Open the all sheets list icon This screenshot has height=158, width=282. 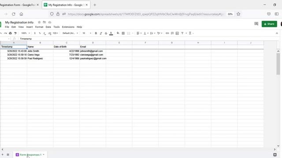(8, 154)
